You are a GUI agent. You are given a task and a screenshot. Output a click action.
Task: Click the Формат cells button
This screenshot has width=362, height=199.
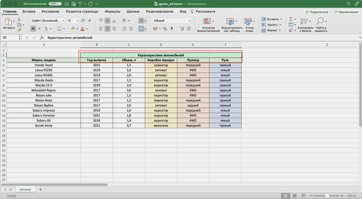click(x=271, y=30)
